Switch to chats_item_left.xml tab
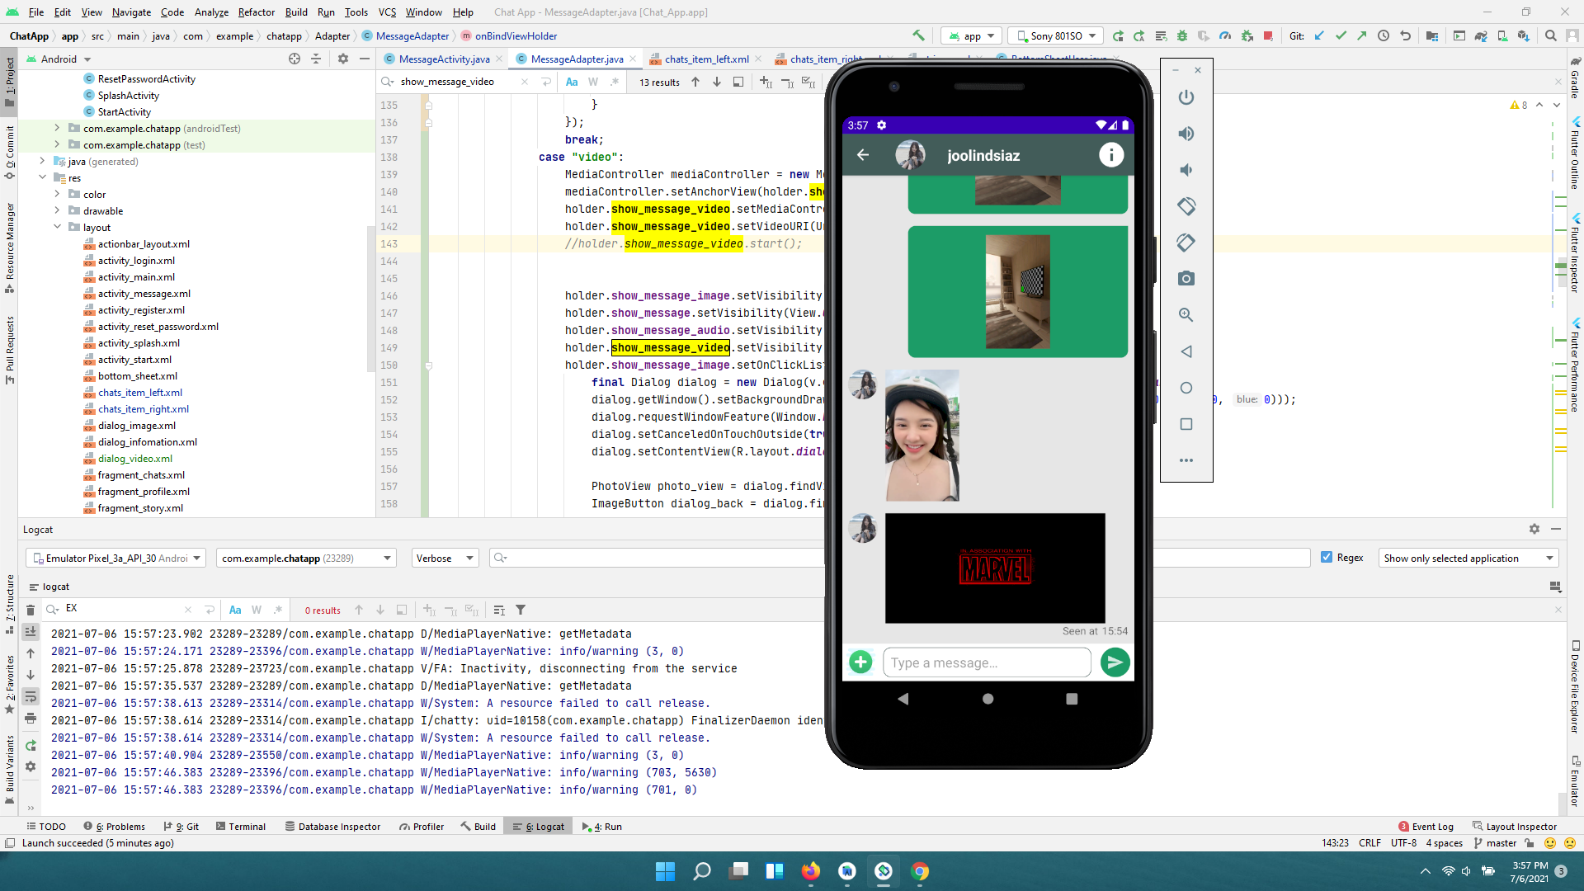The image size is (1584, 891). (706, 59)
